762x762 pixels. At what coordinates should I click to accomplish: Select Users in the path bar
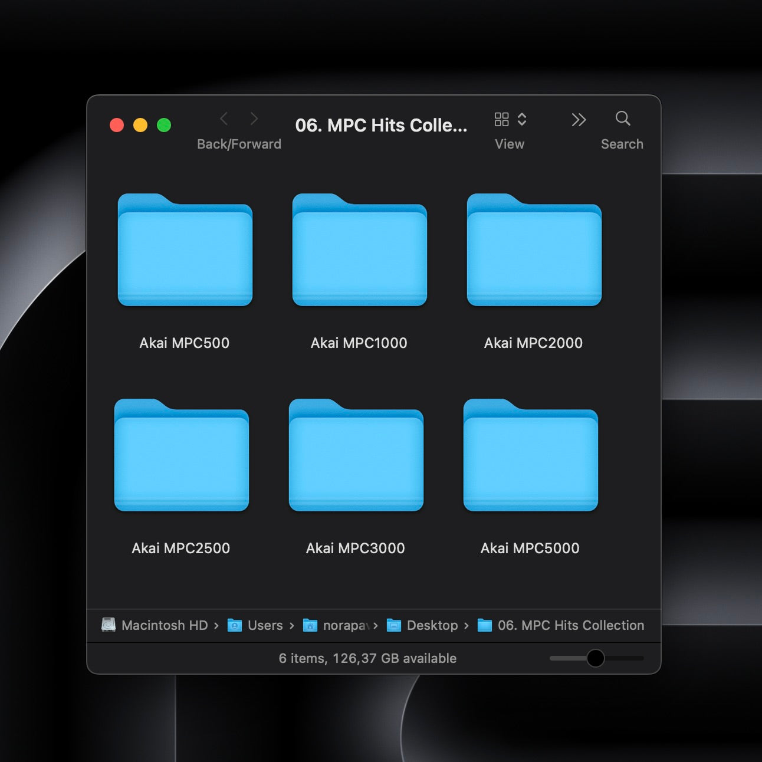266,625
